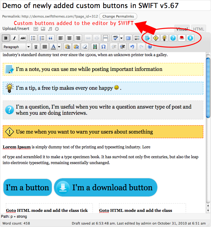Image resolution: width=211 pixels, height=227 pixels.
Task: Paste from Word
Action: 76,47
